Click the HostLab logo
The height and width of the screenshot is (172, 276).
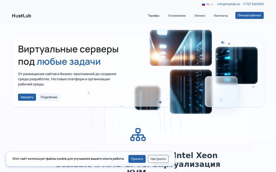coord(21,16)
